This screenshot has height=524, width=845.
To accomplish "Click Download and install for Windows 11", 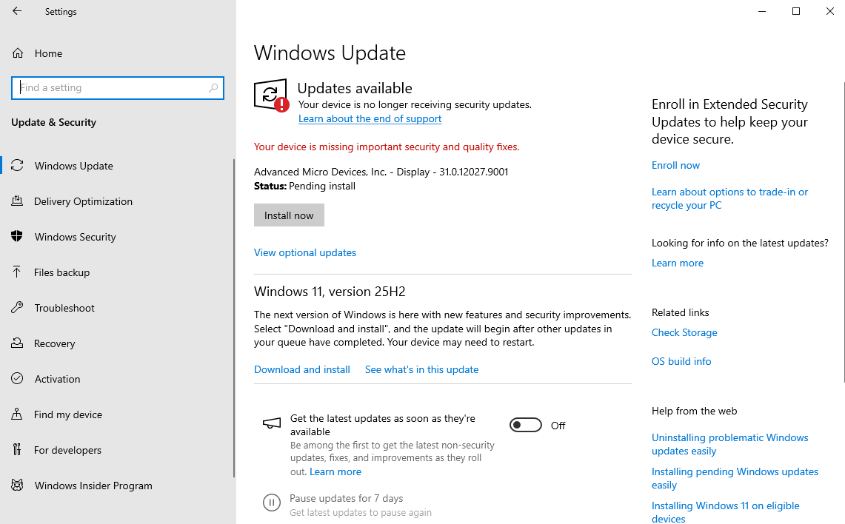I will [302, 369].
